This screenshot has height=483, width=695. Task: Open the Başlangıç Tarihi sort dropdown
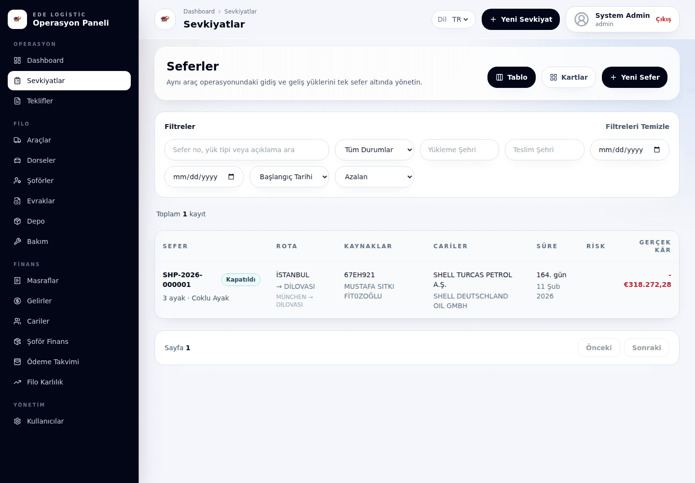[289, 177]
